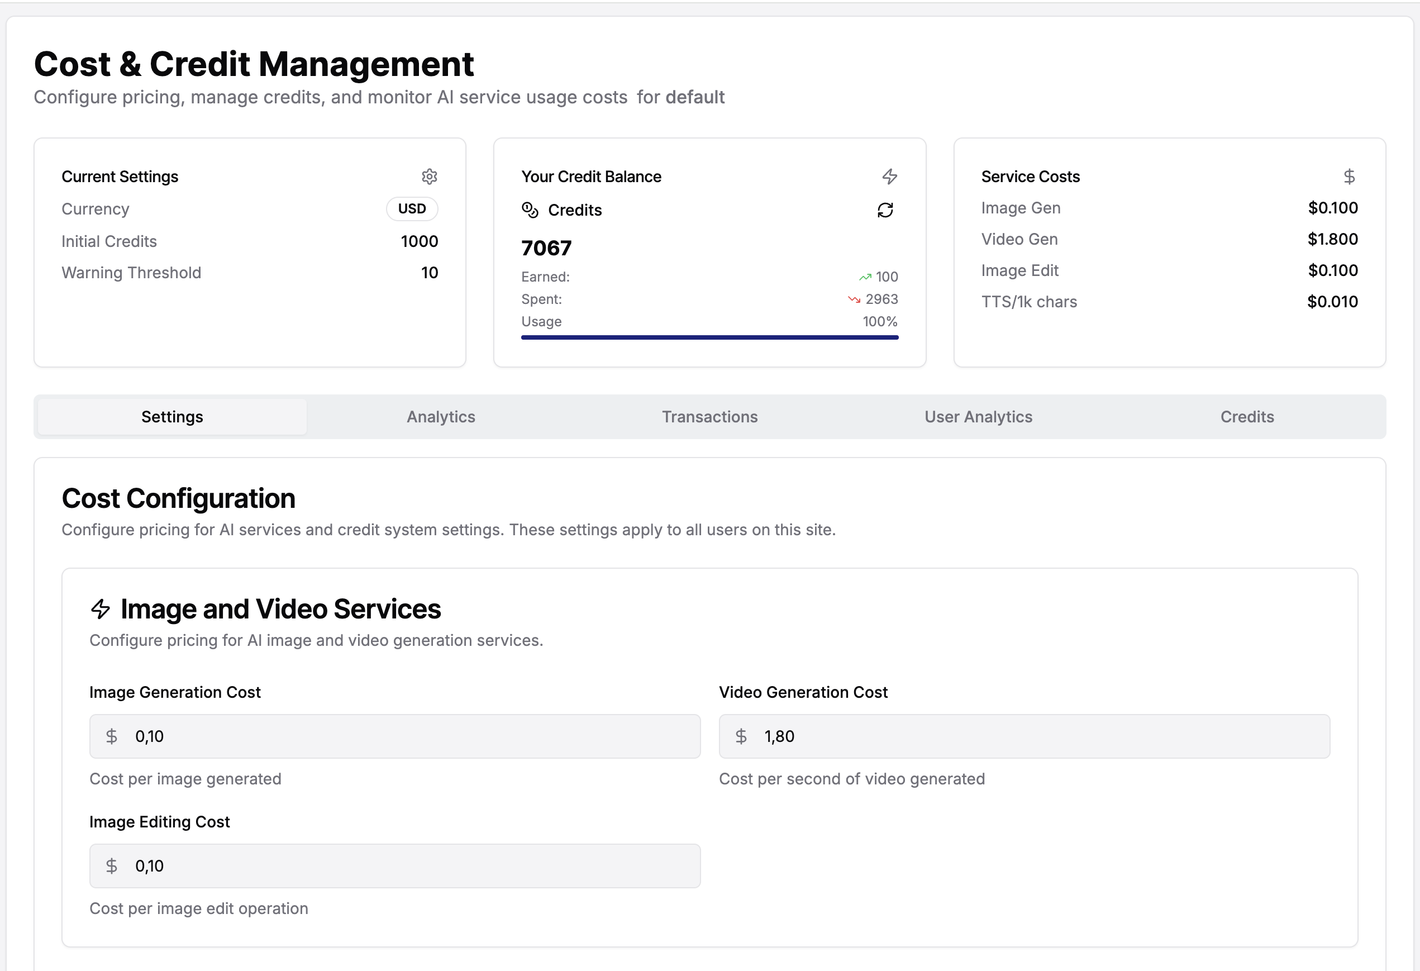Screen dimensions: 1420x971
Task: Click inside the Image Editing Cost input
Action: point(394,866)
